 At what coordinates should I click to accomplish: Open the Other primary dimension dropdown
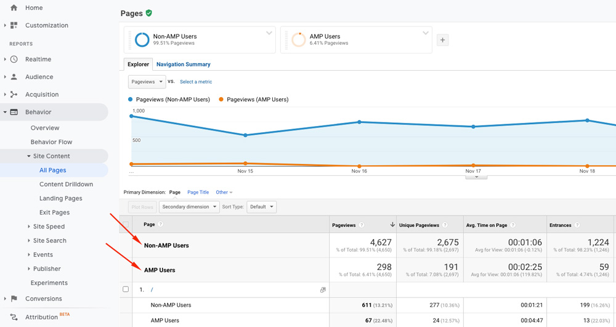tap(224, 192)
